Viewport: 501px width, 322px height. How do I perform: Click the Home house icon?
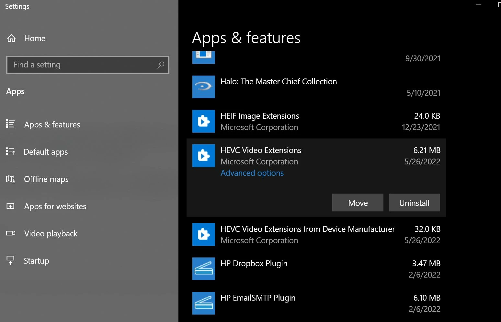(11, 38)
